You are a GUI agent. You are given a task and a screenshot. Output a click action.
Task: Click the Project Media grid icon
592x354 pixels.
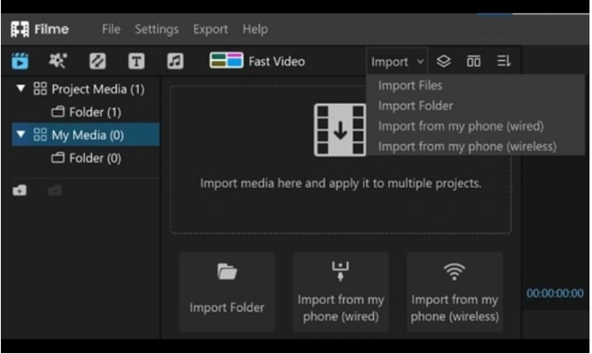coord(40,89)
